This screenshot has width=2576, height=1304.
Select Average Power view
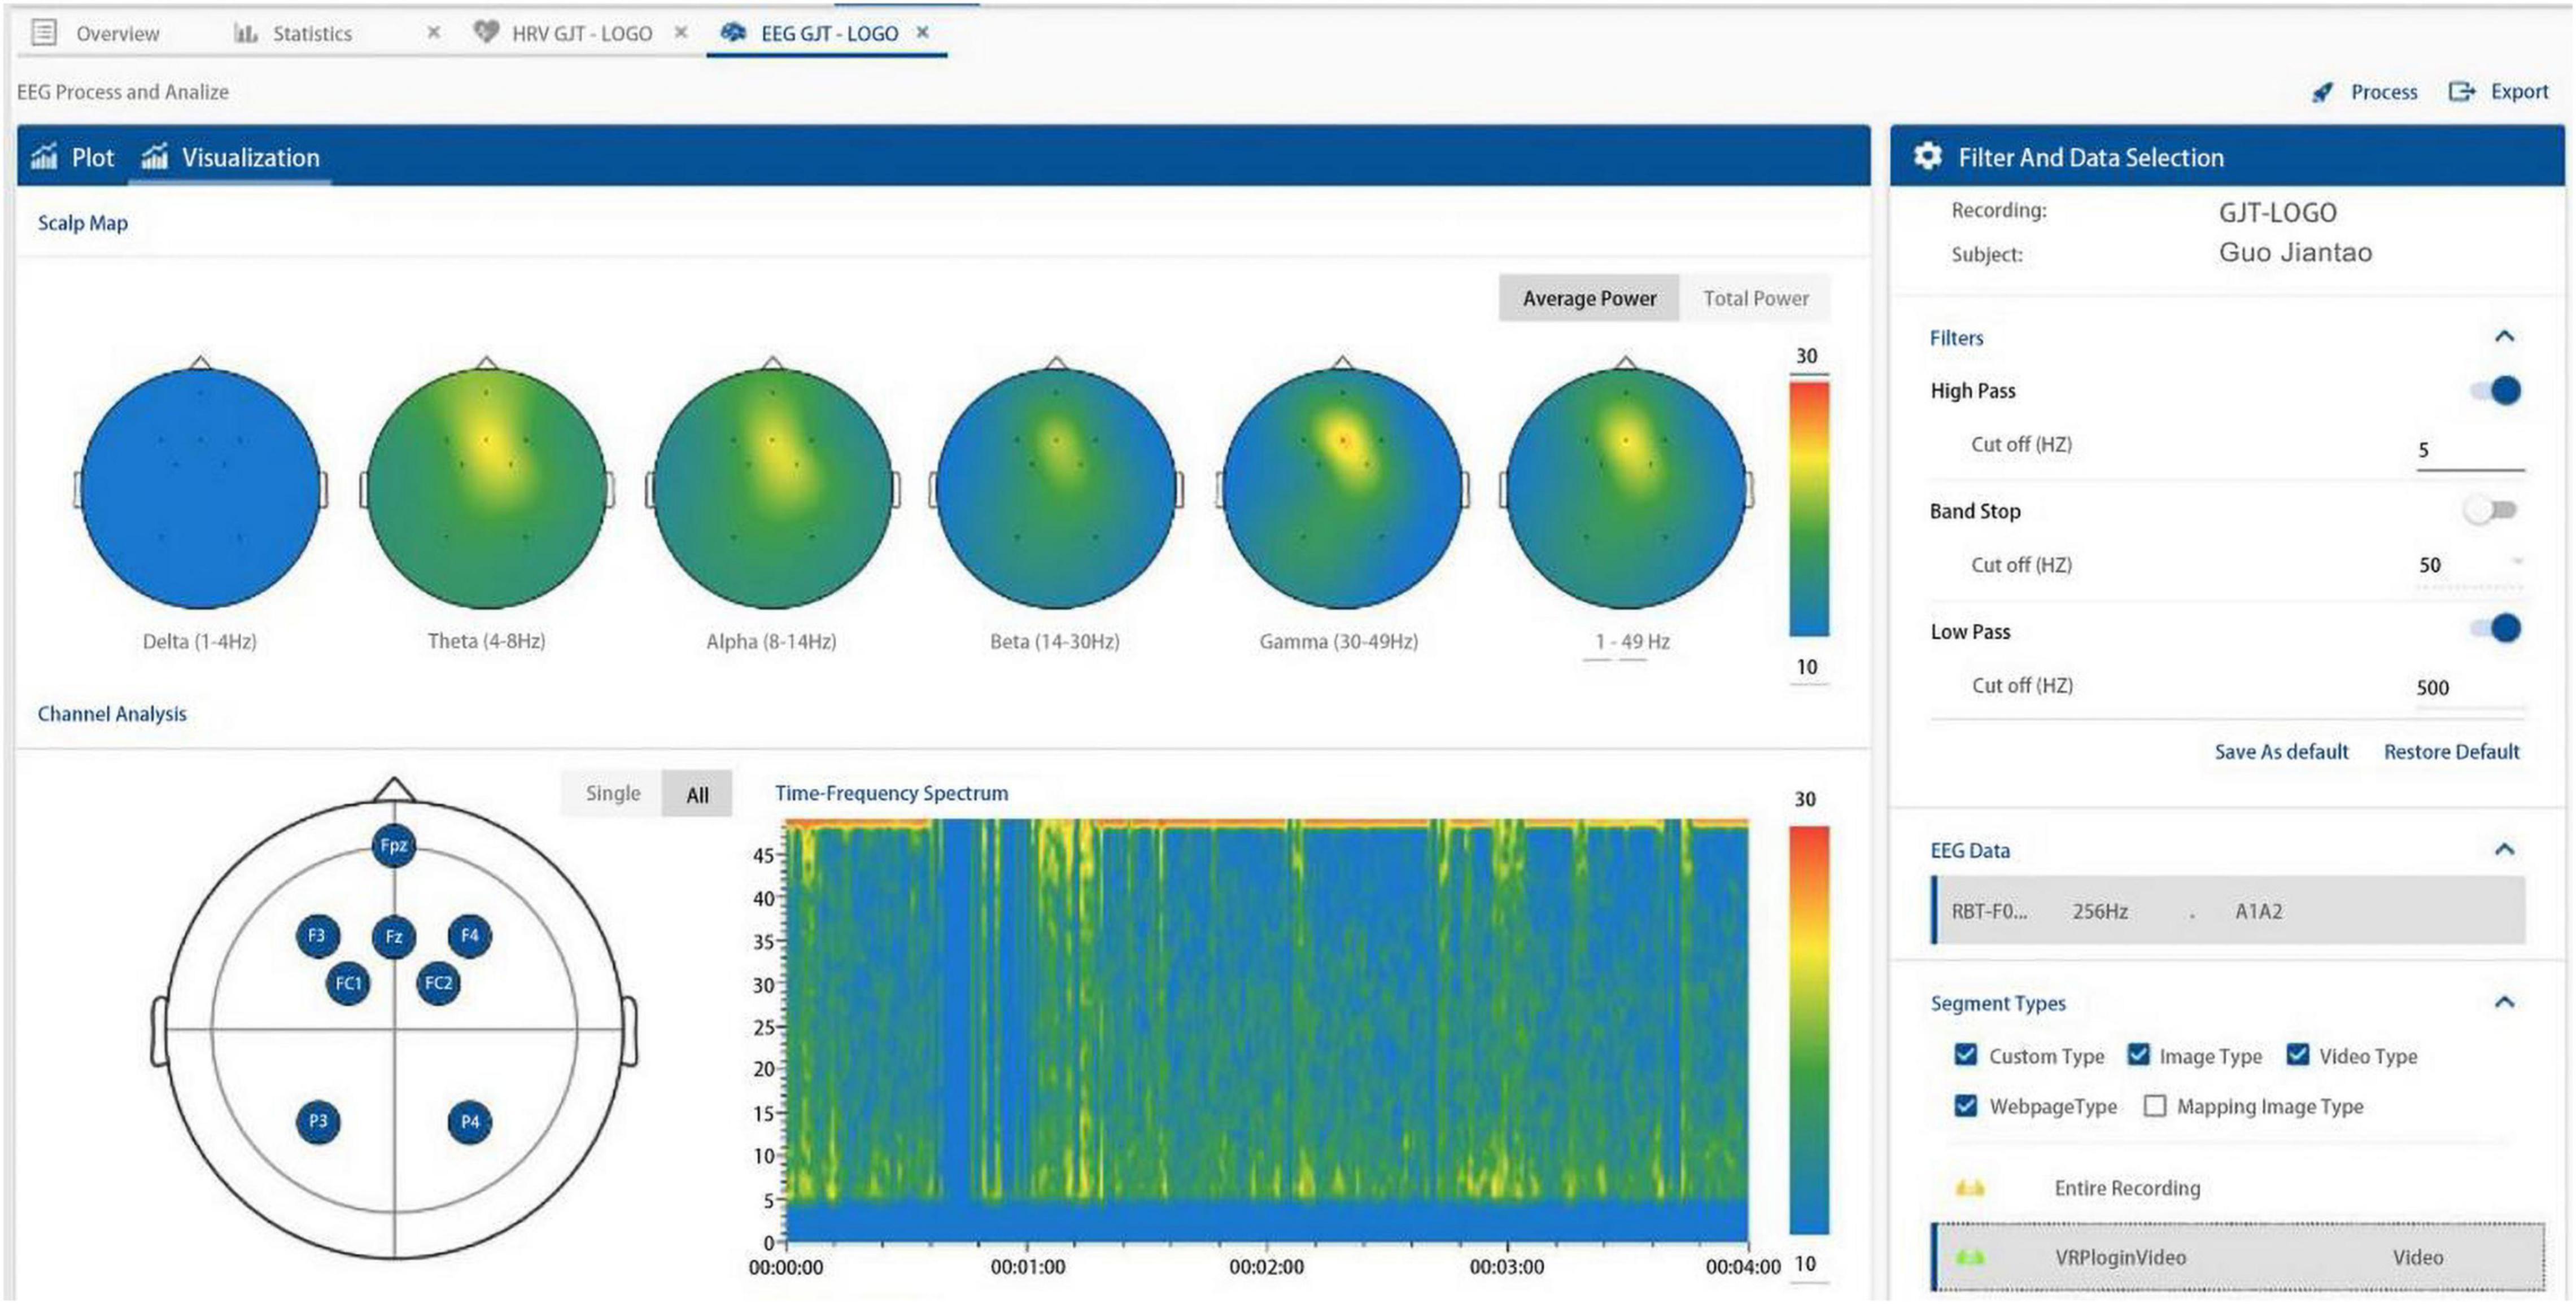(x=1589, y=298)
